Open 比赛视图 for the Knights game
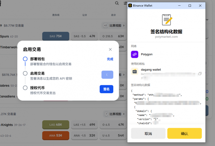 [115, 114]
